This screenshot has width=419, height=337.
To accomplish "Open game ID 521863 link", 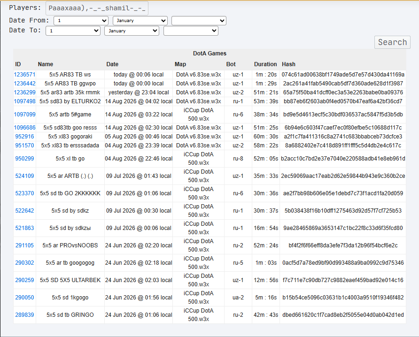I will click(x=24, y=228).
